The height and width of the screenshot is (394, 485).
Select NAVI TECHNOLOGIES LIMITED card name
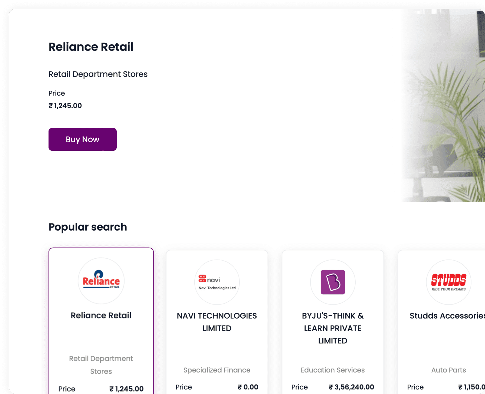(x=217, y=322)
